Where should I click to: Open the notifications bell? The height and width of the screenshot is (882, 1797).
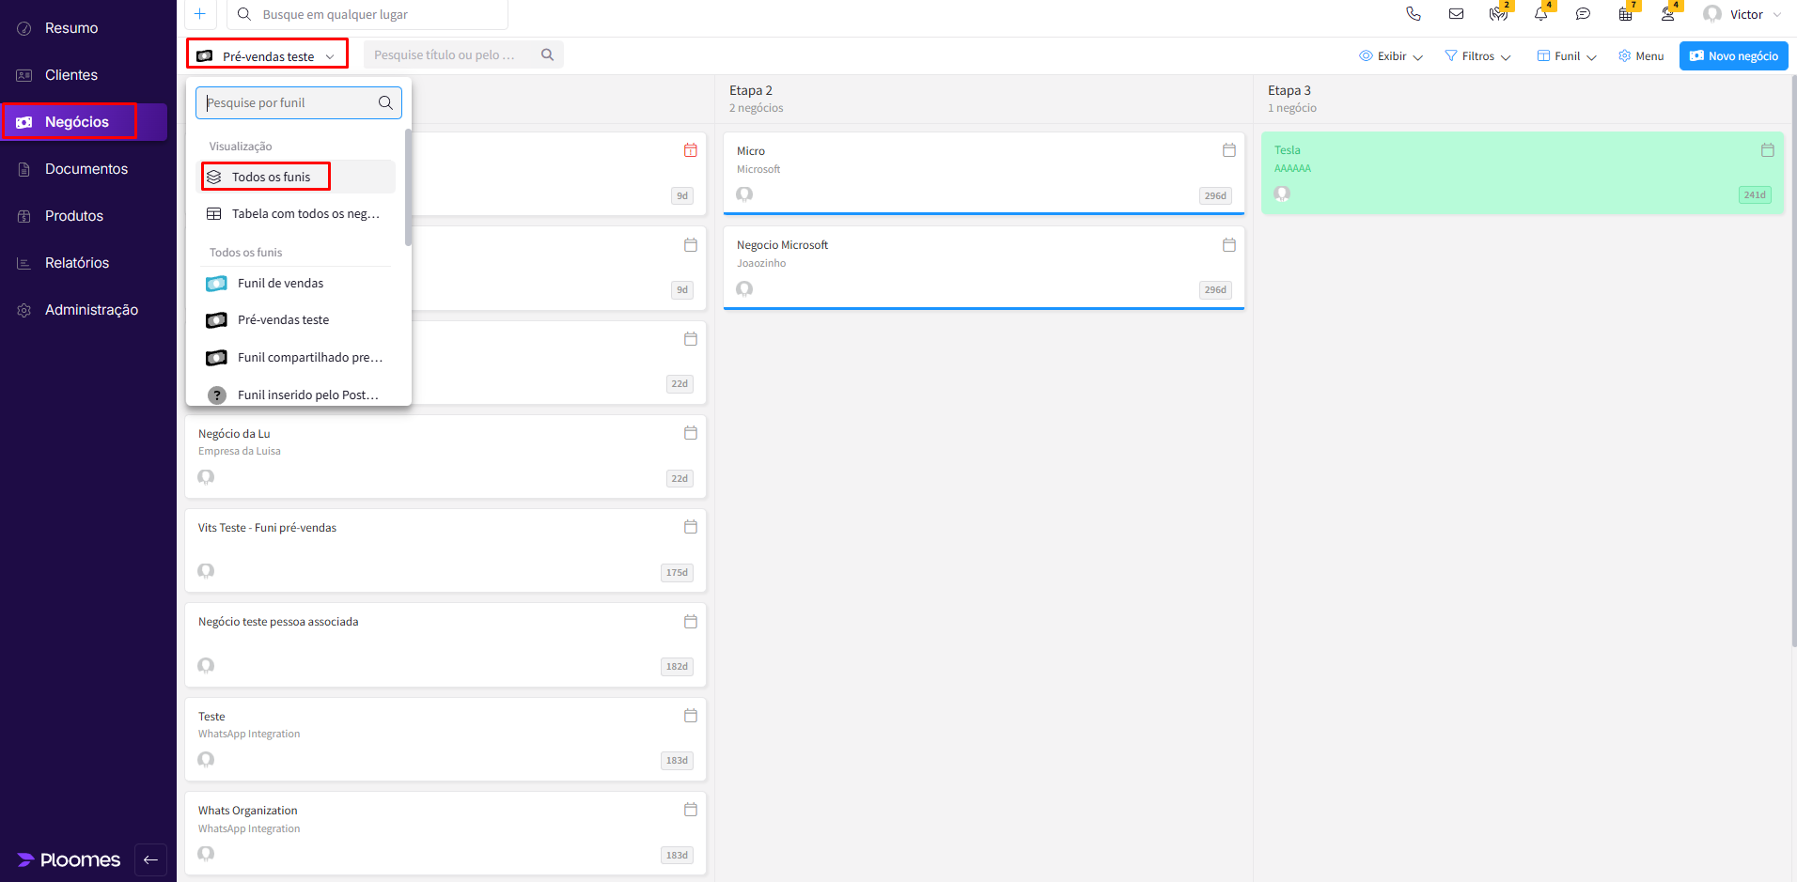(x=1540, y=14)
